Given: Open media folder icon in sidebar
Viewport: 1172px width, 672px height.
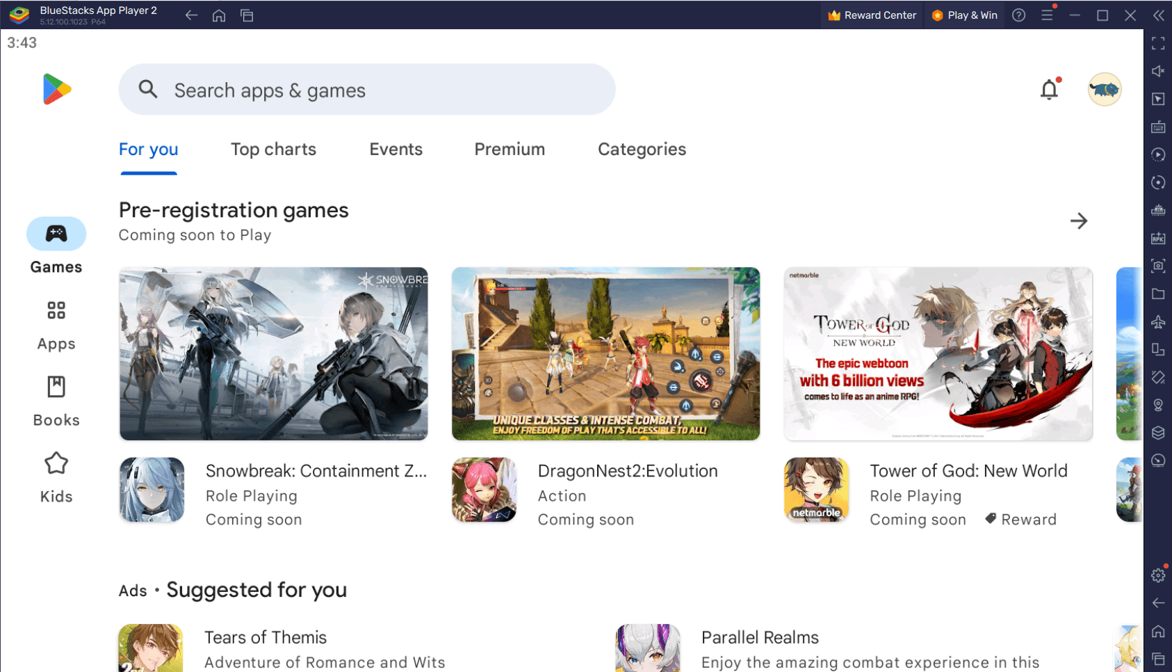Looking at the screenshot, I should click(x=1158, y=294).
